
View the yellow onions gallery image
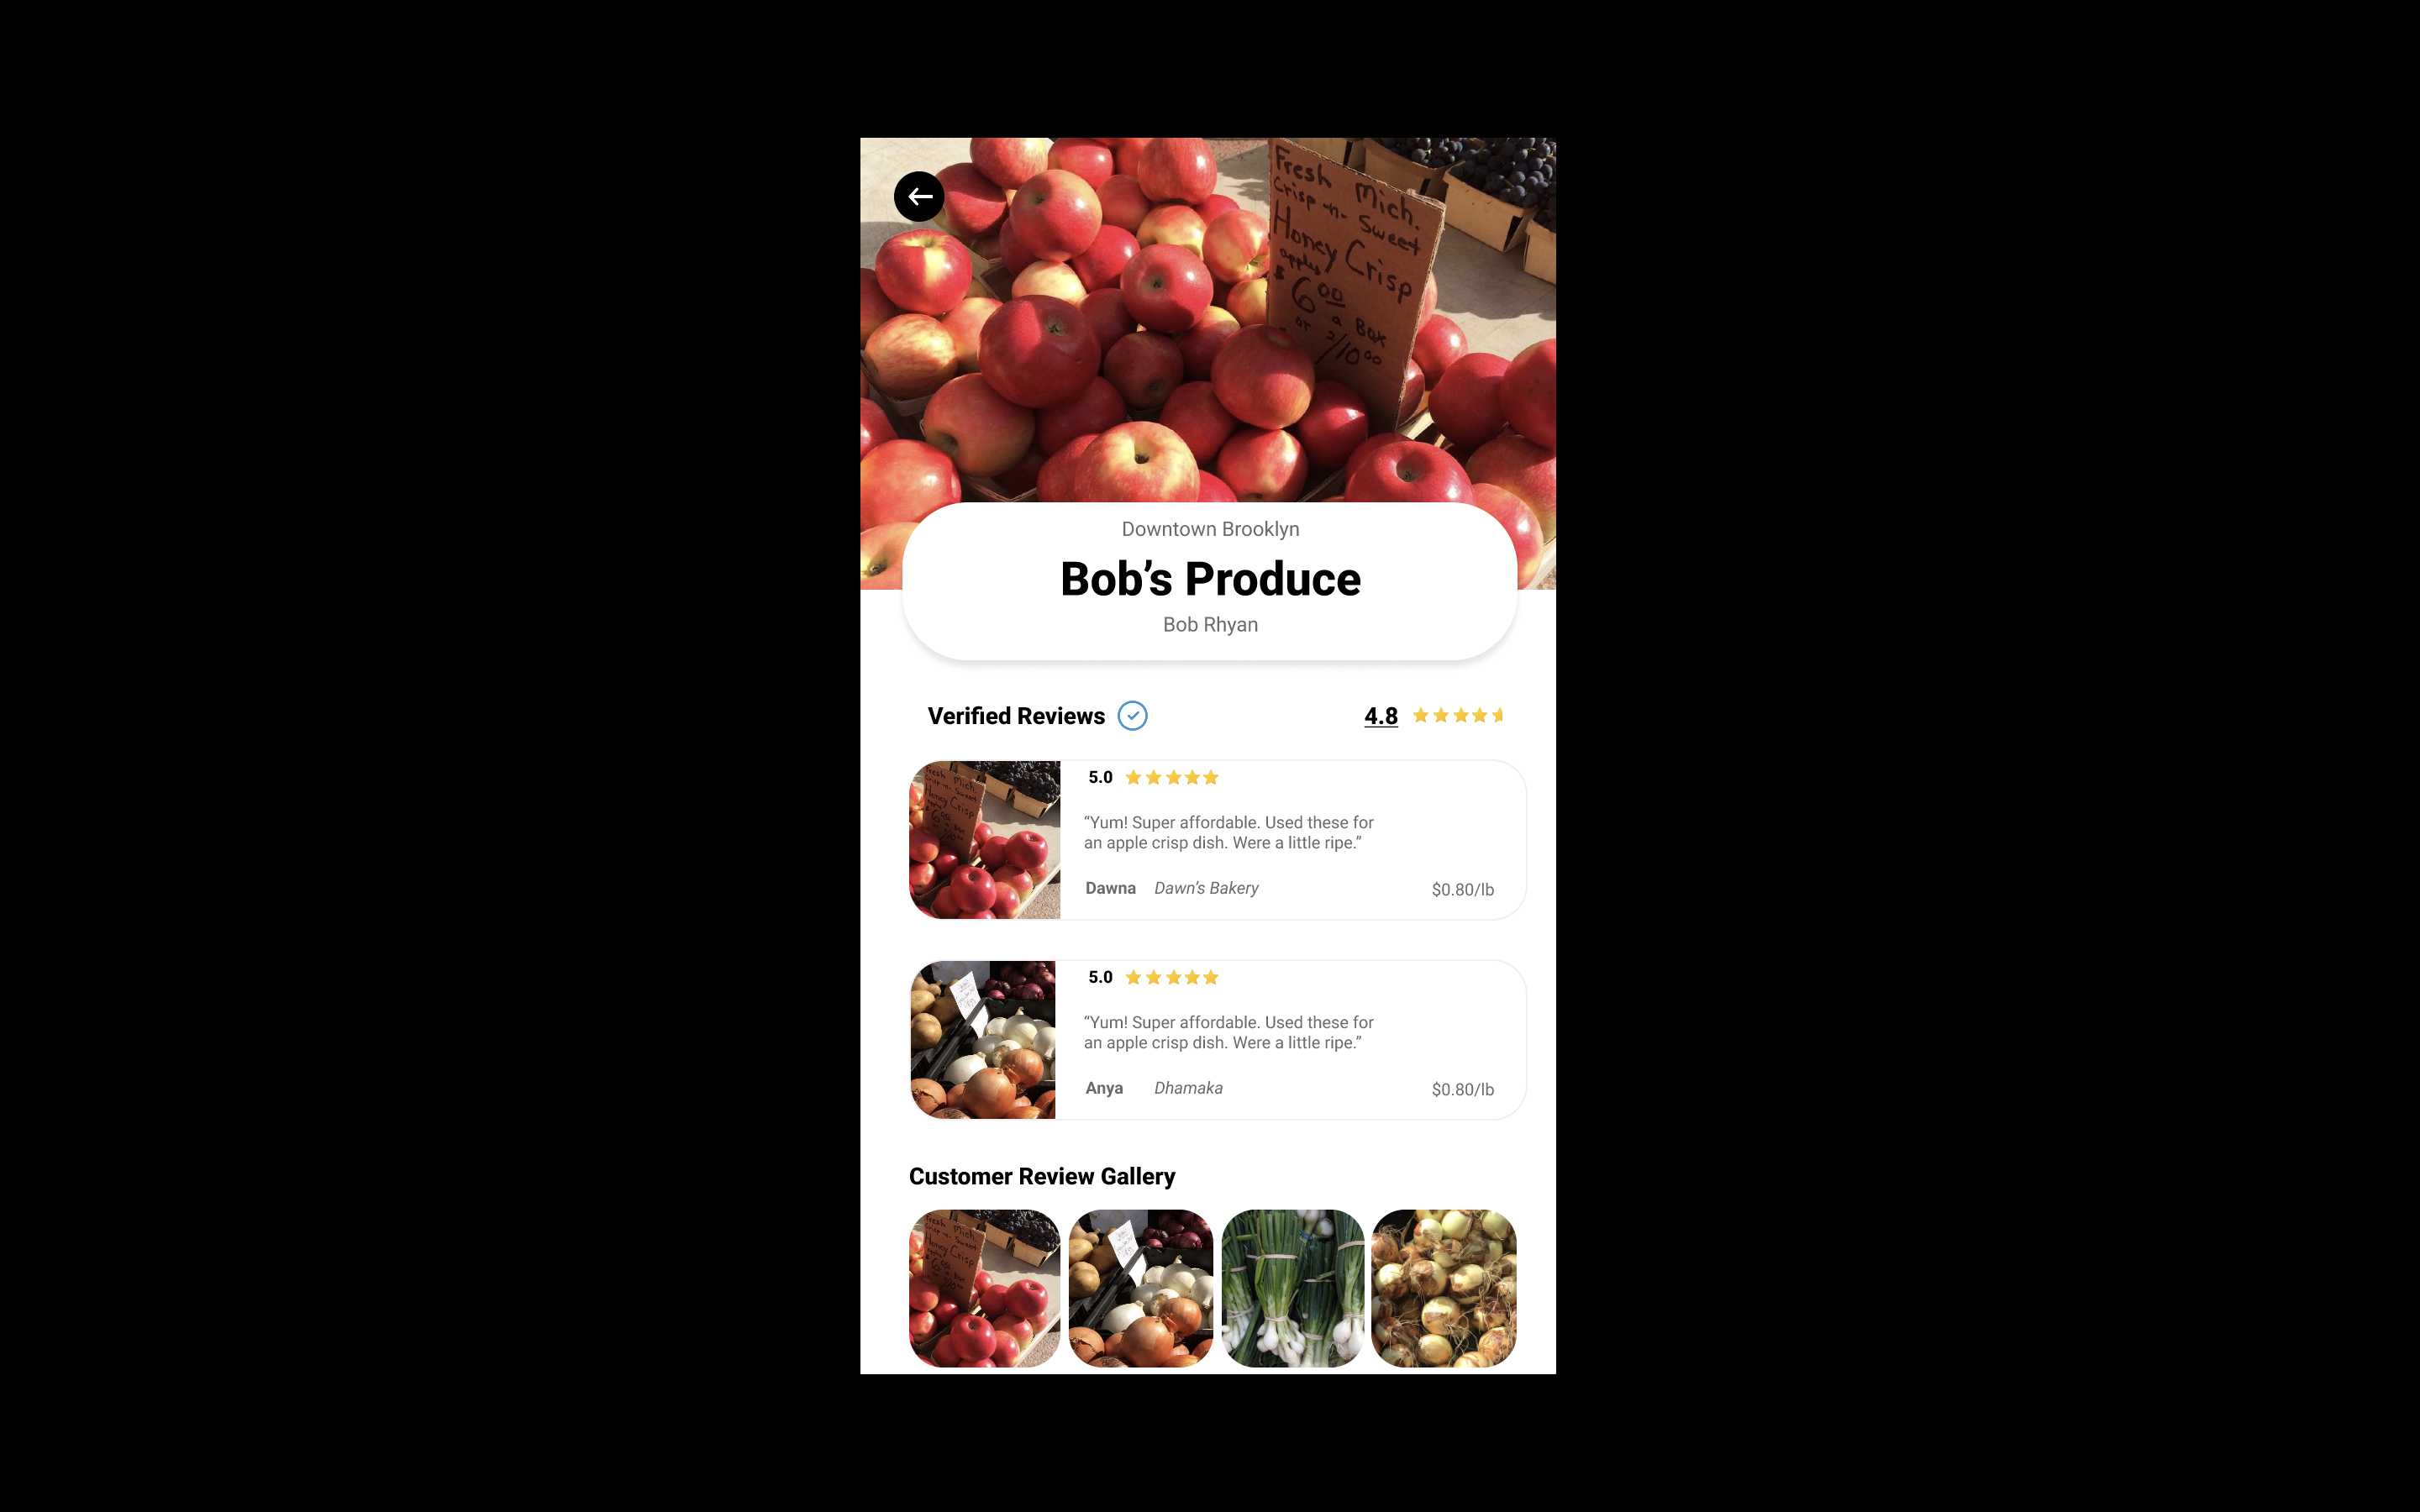pos(1444,1288)
